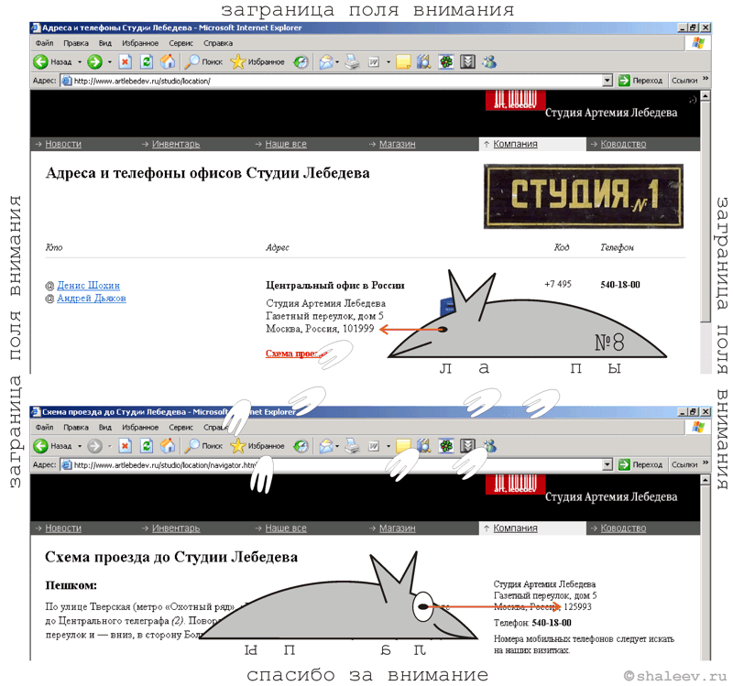This screenshot has height=686, width=733.
Task: Follow the Андрей Дьяков link
Action: click(x=91, y=299)
